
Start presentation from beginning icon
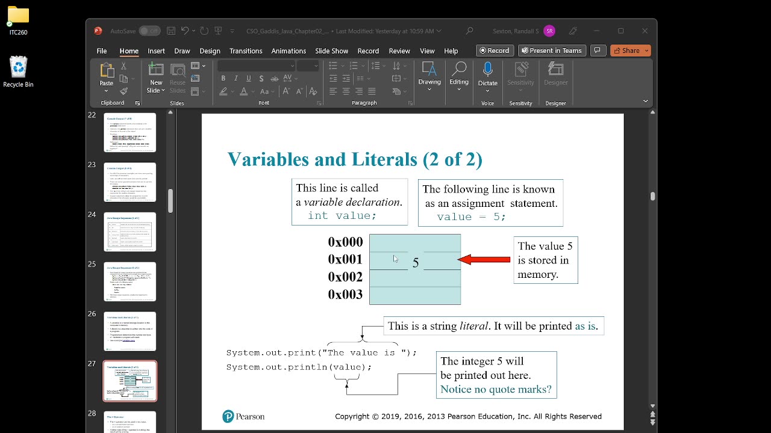[x=218, y=31]
